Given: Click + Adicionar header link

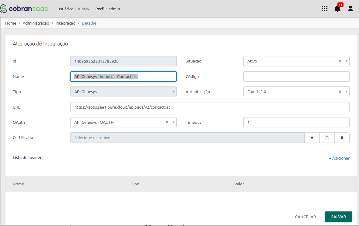Looking at the screenshot, I should (339, 158).
